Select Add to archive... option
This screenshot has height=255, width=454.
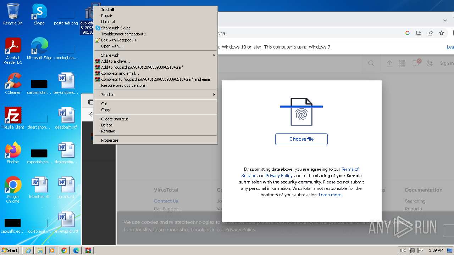point(155,61)
